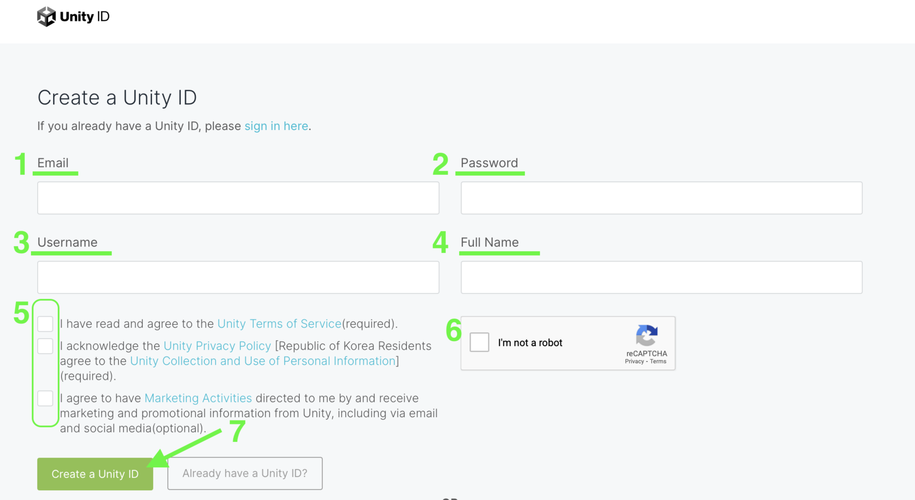The height and width of the screenshot is (500, 915).
Task: Check the Unity Terms of Service agreement box
Action: click(45, 324)
